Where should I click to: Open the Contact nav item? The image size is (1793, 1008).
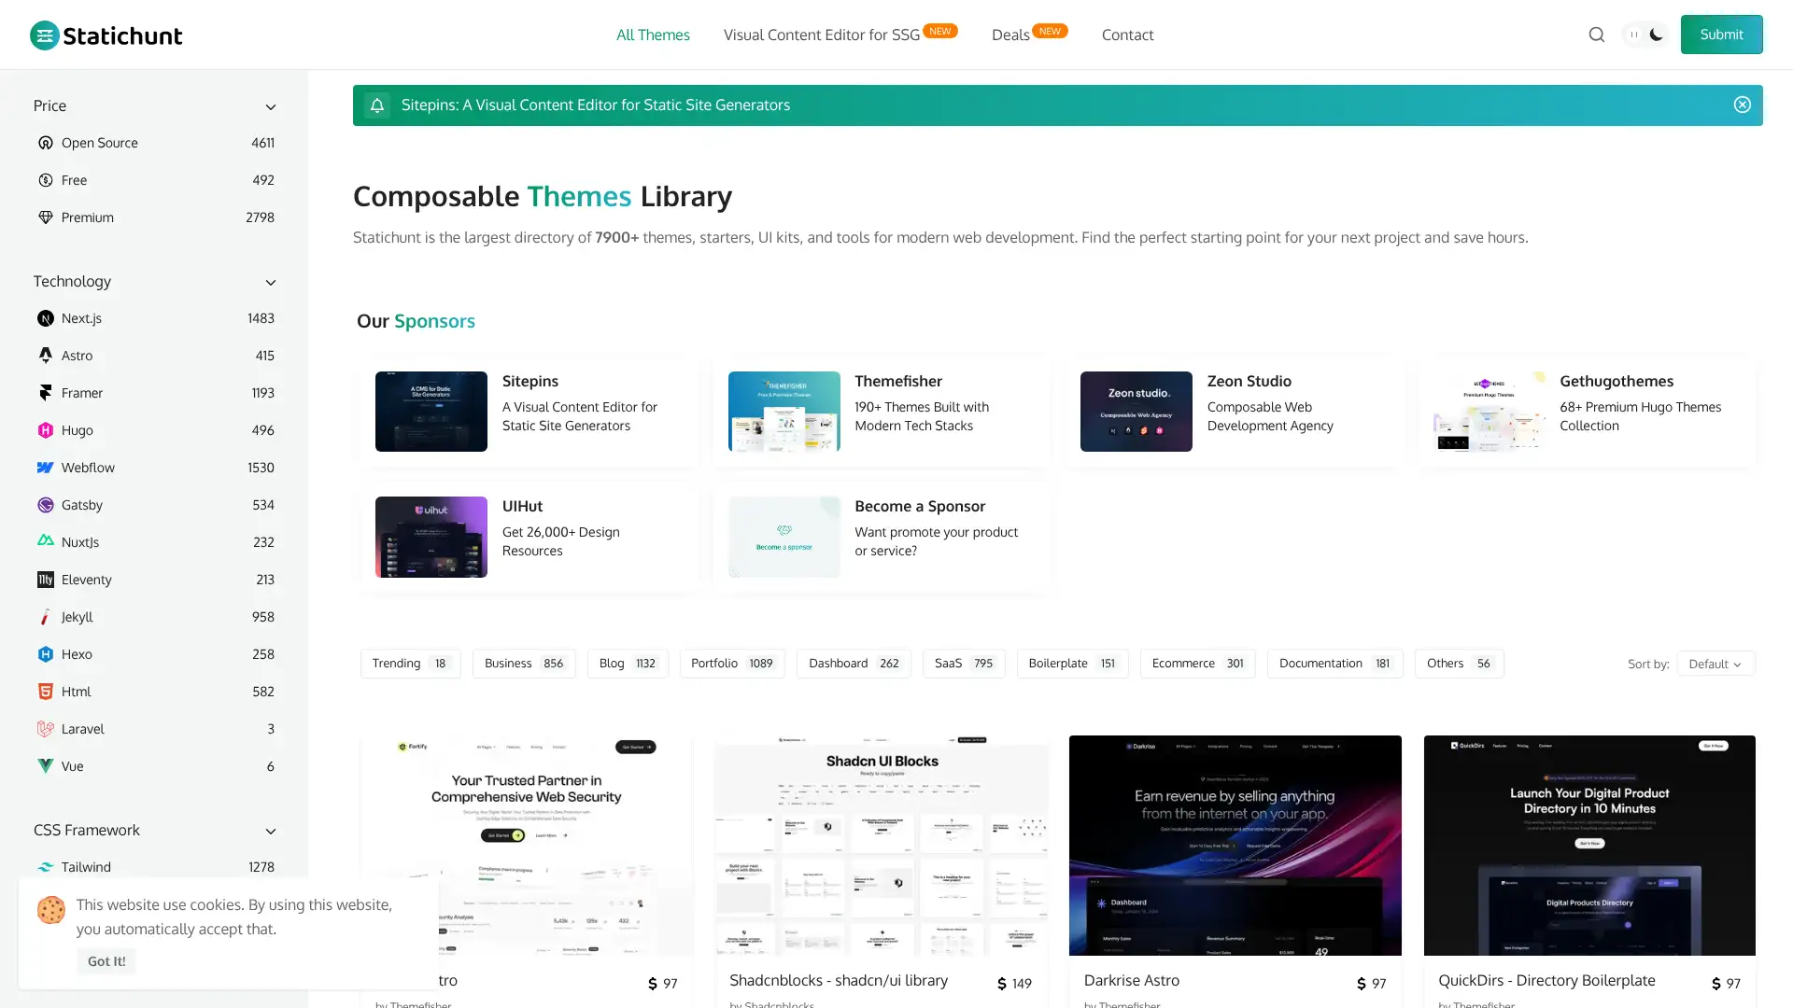[1127, 35]
